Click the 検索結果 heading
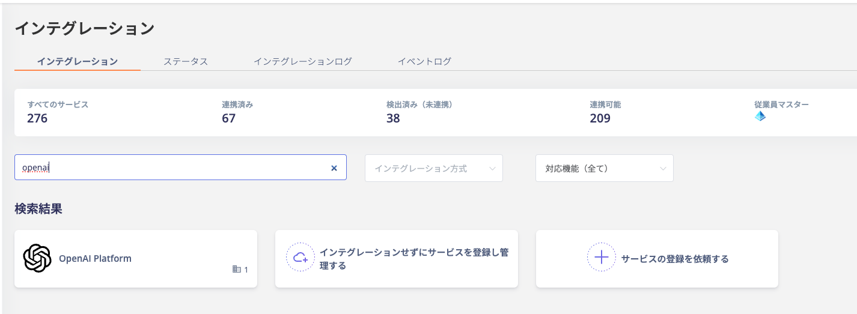Viewport: 857px width, 314px height. 38,209
